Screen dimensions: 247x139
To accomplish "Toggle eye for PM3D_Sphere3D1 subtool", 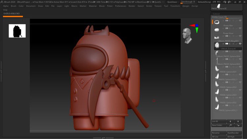I will point(240,67).
